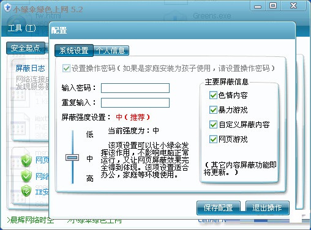Uncheck the 色情内容 checkbox

[x=213, y=95]
